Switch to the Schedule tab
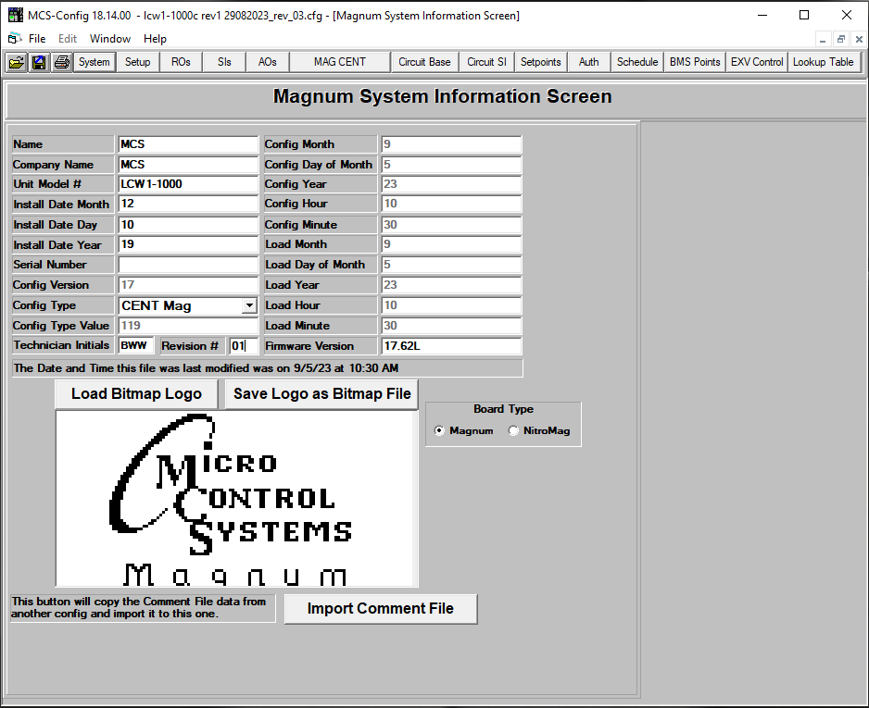 tap(637, 62)
